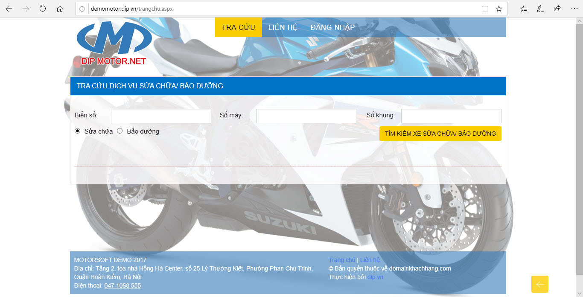Click the DIP MOTOR.NET logo
Screen dimensions: 583x297
(114, 44)
